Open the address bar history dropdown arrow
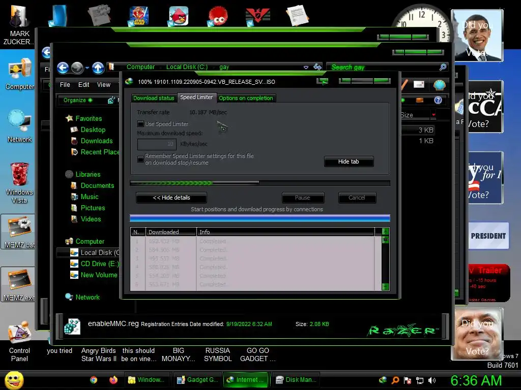 (306, 68)
